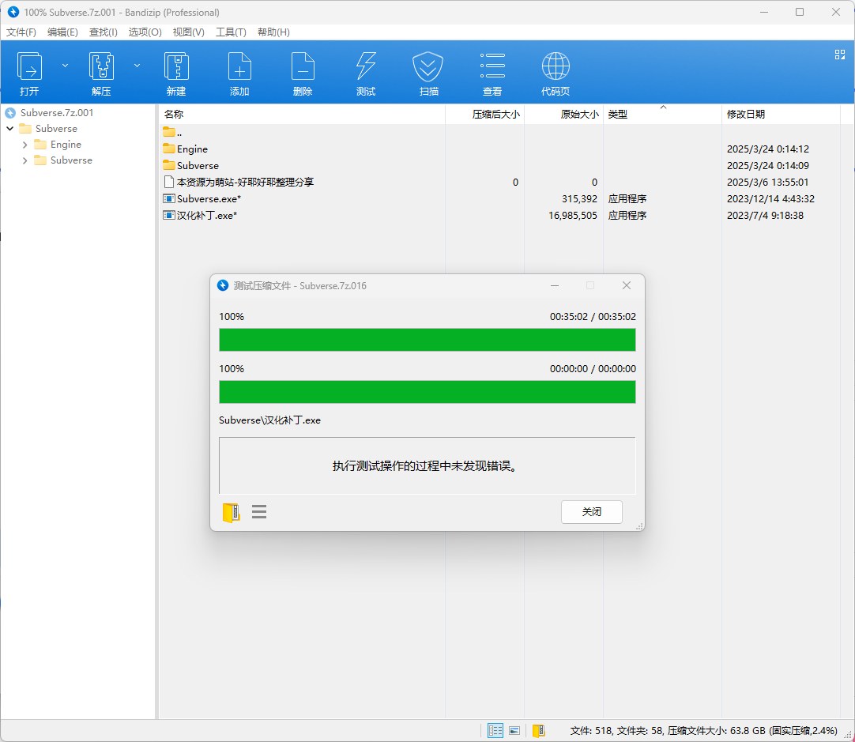Open the 工具(T) menu
Image resolution: width=855 pixels, height=742 pixels.
[231, 32]
